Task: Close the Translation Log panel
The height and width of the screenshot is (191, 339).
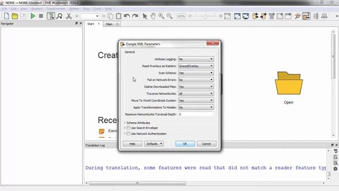Action: tap(336, 145)
